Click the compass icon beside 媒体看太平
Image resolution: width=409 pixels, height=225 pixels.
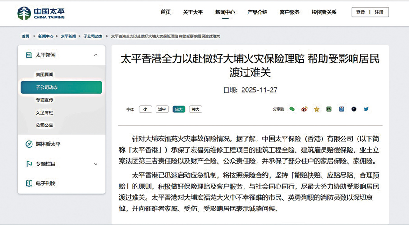29,144
